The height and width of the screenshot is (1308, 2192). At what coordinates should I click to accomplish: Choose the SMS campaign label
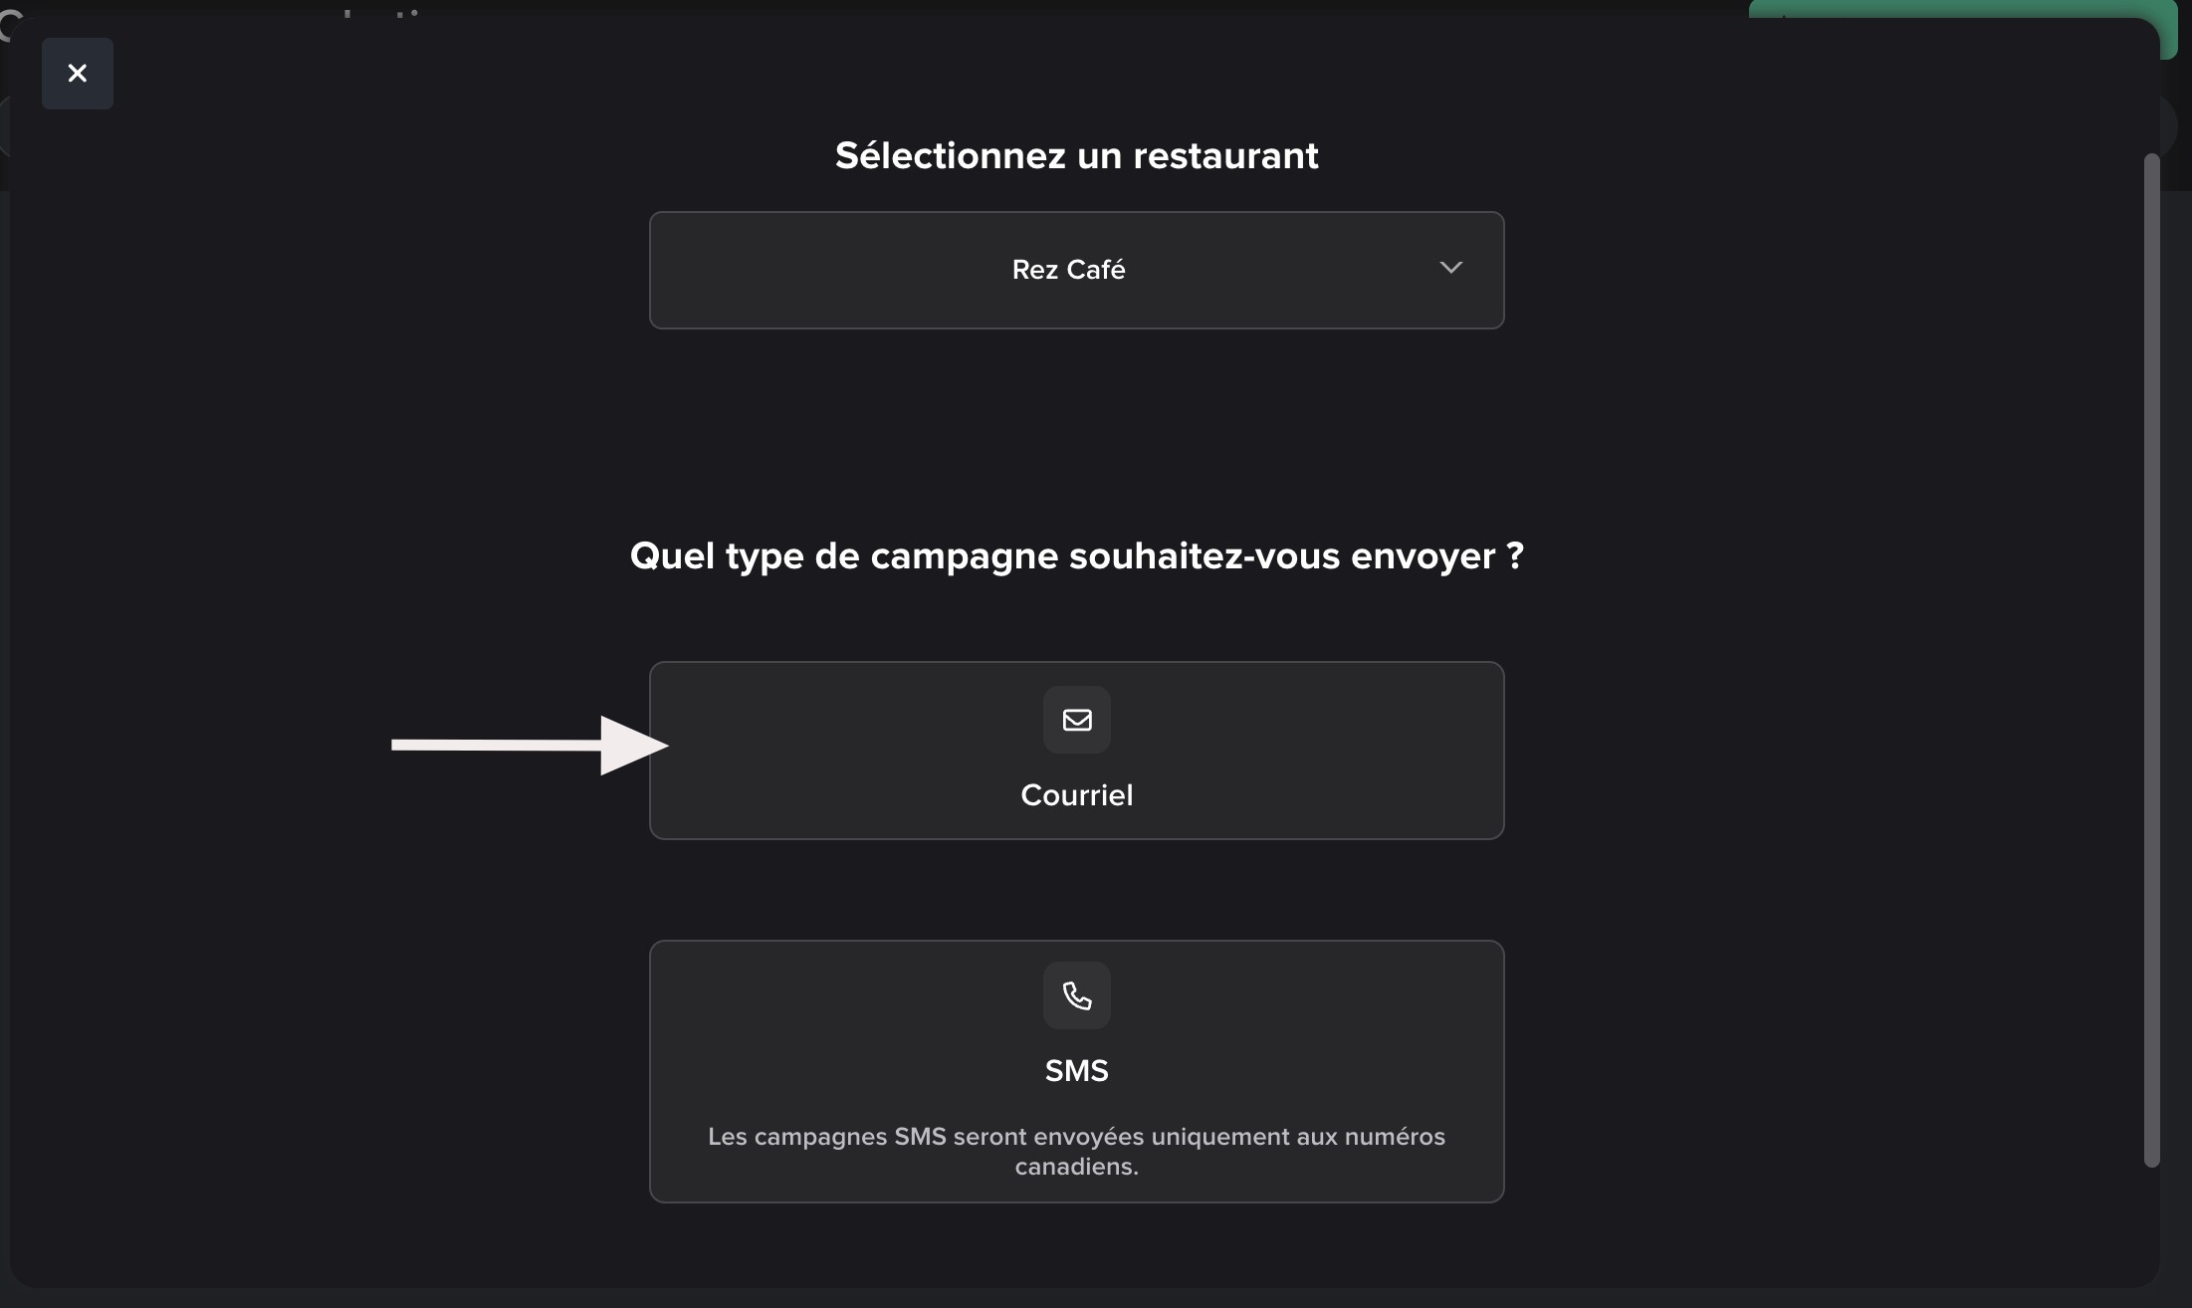coord(1076,1071)
